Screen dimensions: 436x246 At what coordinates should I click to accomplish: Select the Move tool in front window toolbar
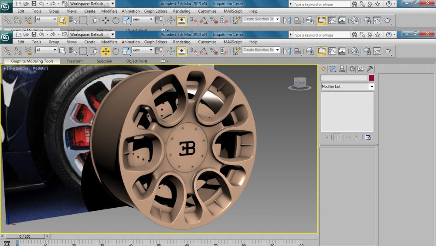click(x=106, y=51)
